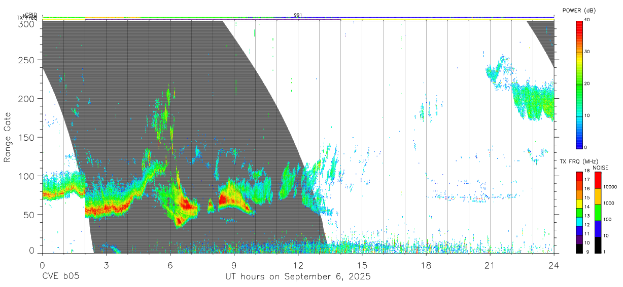The image size is (623, 287).
Task: Click the 200 tick on the Range Gate axis
Action: point(27,99)
